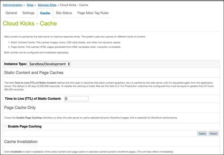Image resolution: width=224 pixels, height=155 pixels.
Task: Select the Cache tab
Action: pyautogui.click(x=45, y=13)
